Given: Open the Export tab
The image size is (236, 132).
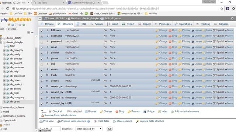Looking at the screenshot, I should point(128,24).
